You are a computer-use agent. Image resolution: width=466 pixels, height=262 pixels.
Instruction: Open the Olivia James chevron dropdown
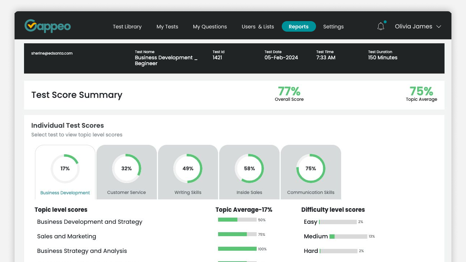point(439,27)
